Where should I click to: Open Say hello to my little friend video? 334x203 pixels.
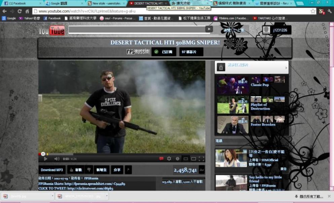tap(231, 183)
